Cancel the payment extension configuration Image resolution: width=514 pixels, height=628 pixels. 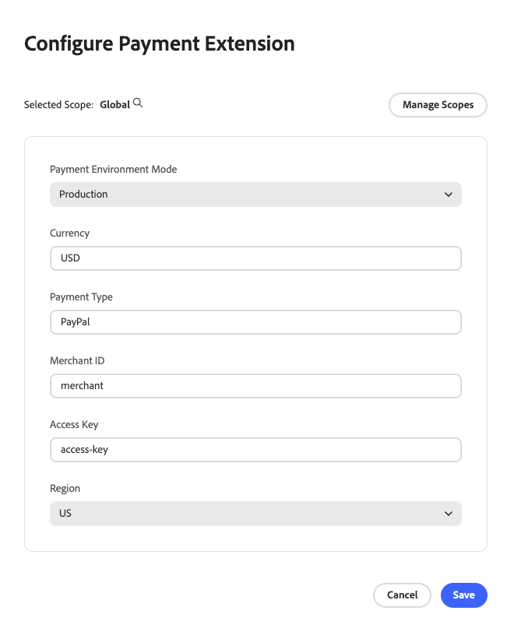(x=402, y=595)
